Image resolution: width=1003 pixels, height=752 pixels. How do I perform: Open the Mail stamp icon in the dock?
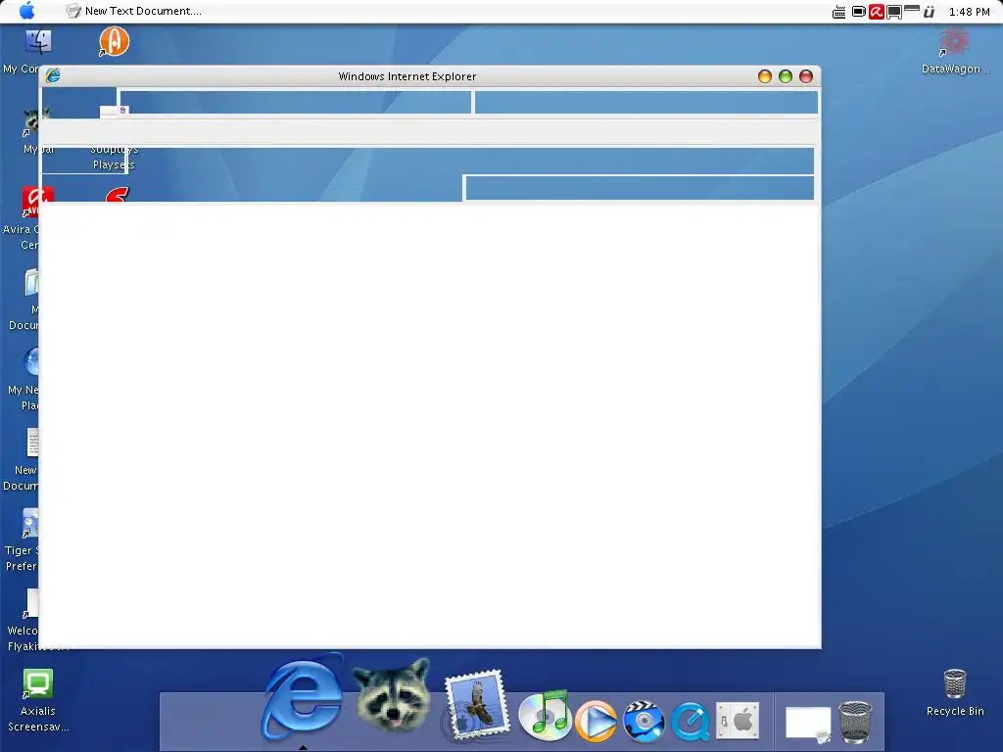coord(476,705)
